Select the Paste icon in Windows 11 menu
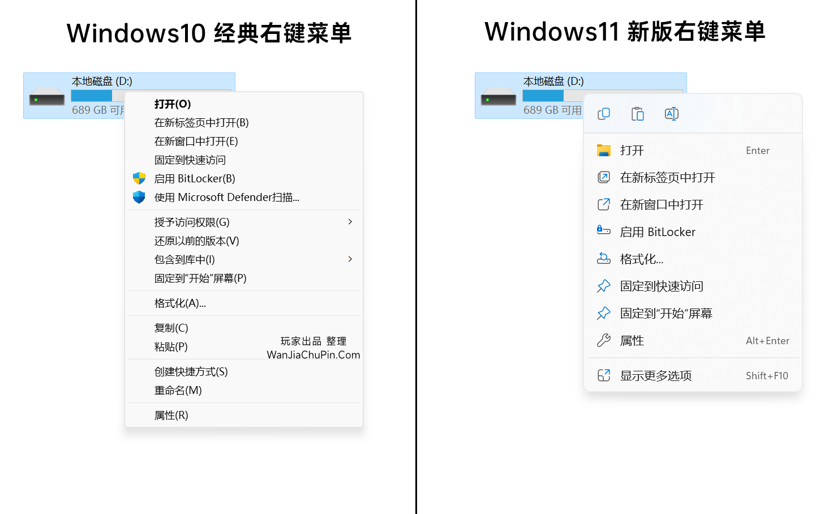The height and width of the screenshot is (514, 833). click(637, 113)
